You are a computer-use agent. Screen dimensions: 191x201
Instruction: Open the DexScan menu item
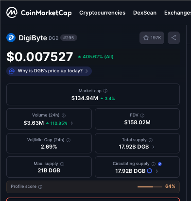pyautogui.click(x=145, y=13)
